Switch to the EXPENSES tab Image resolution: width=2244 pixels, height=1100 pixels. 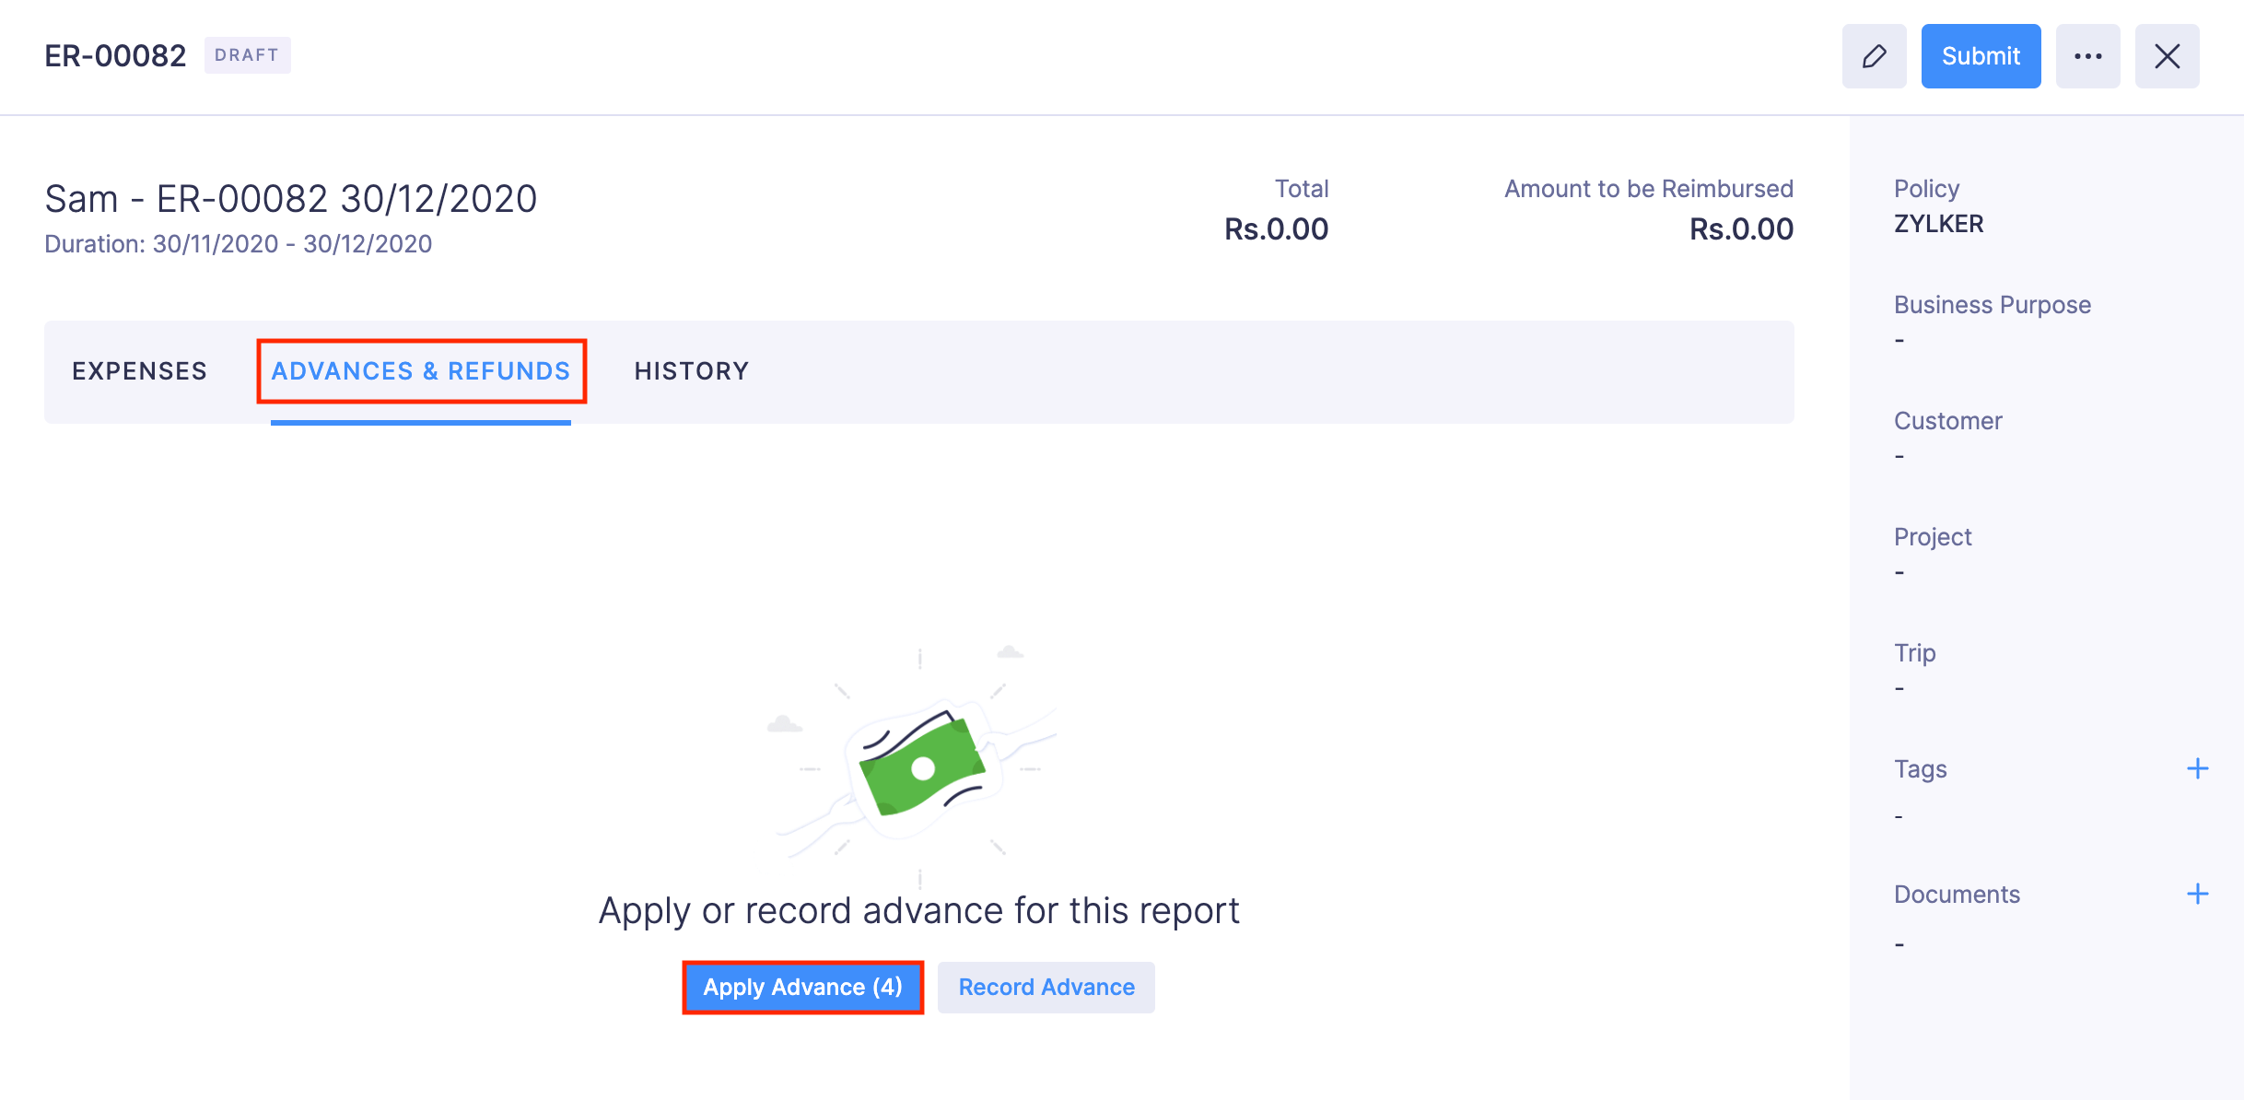coord(139,371)
